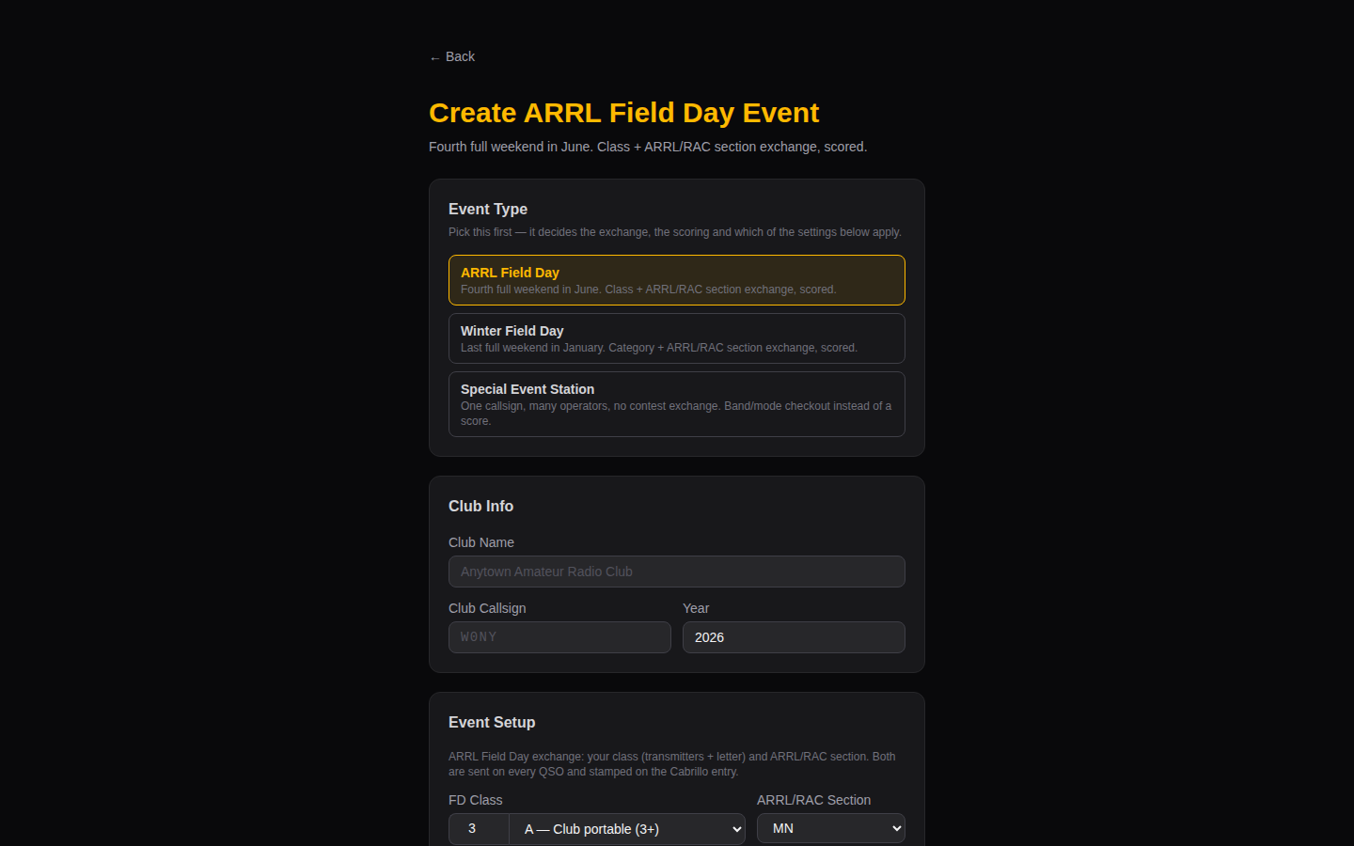Click the subtitle 'Fourth full weekend in June' under heading
The image size is (1354, 846).
(x=648, y=147)
